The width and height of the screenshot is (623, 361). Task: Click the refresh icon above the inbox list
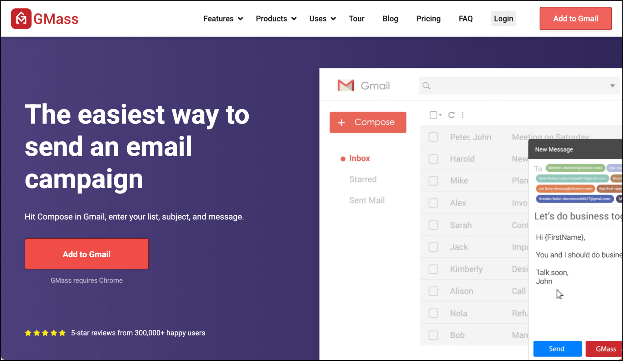tap(451, 115)
